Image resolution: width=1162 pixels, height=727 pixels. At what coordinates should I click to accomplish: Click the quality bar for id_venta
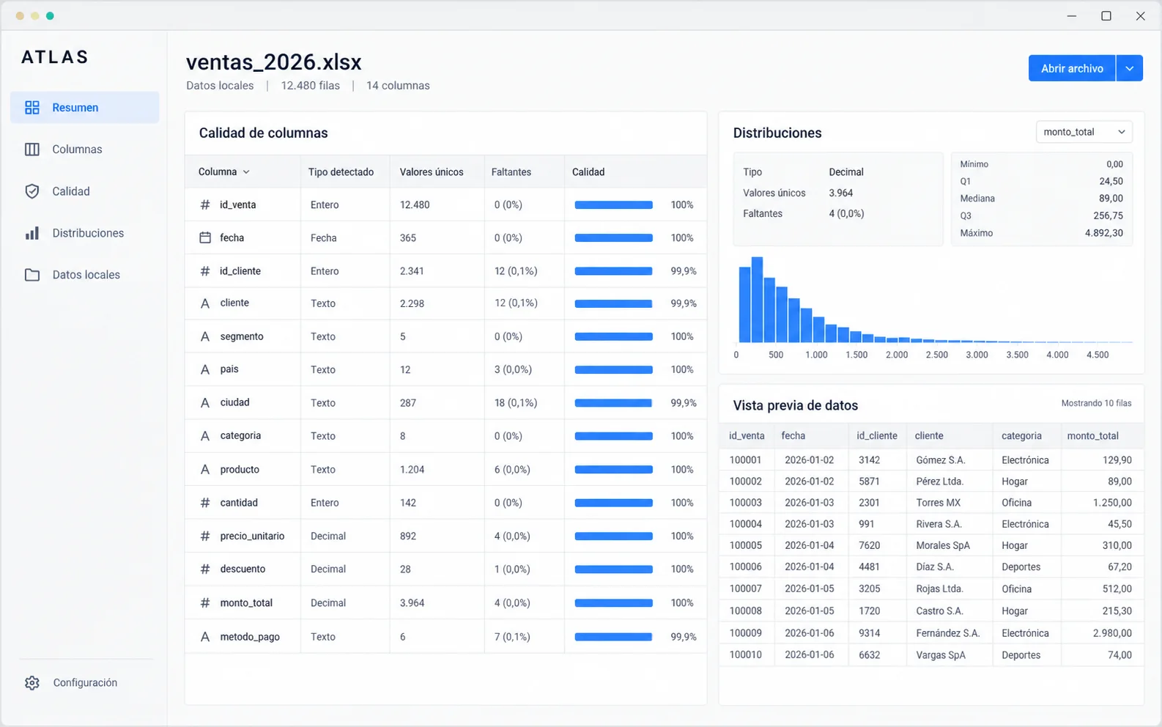click(614, 205)
